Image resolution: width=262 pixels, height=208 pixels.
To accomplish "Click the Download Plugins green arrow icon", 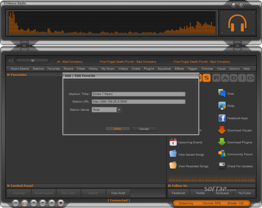I will 222,142.
